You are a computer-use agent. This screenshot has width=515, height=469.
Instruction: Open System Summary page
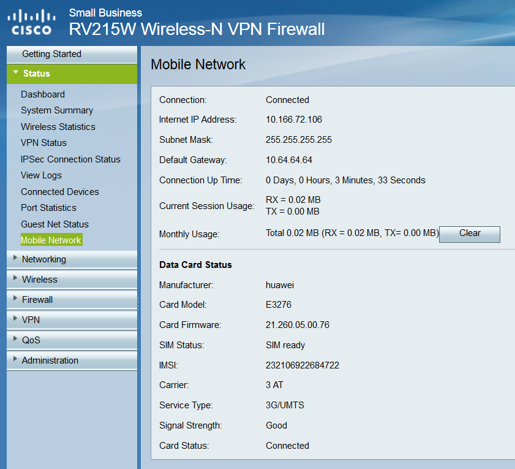(x=57, y=110)
